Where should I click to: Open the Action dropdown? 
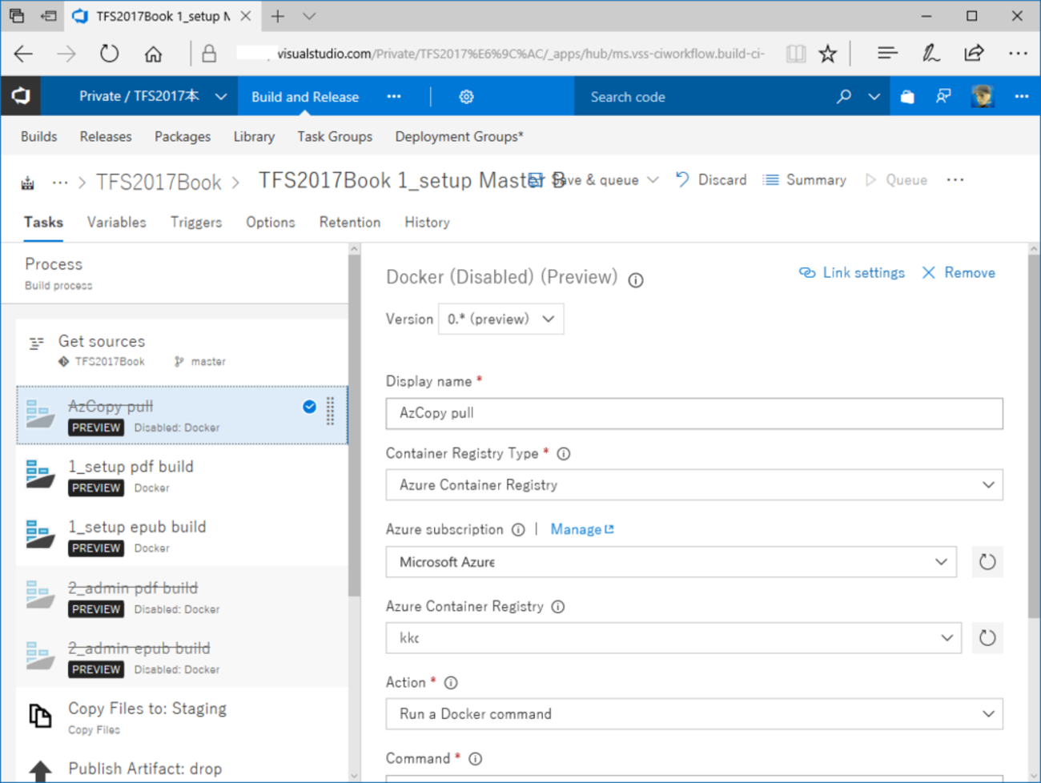(693, 714)
